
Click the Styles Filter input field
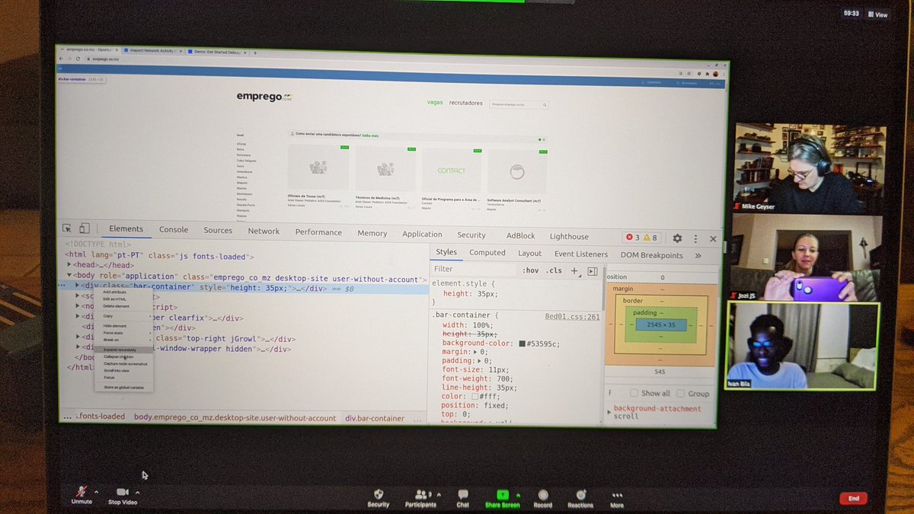click(x=473, y=270)
